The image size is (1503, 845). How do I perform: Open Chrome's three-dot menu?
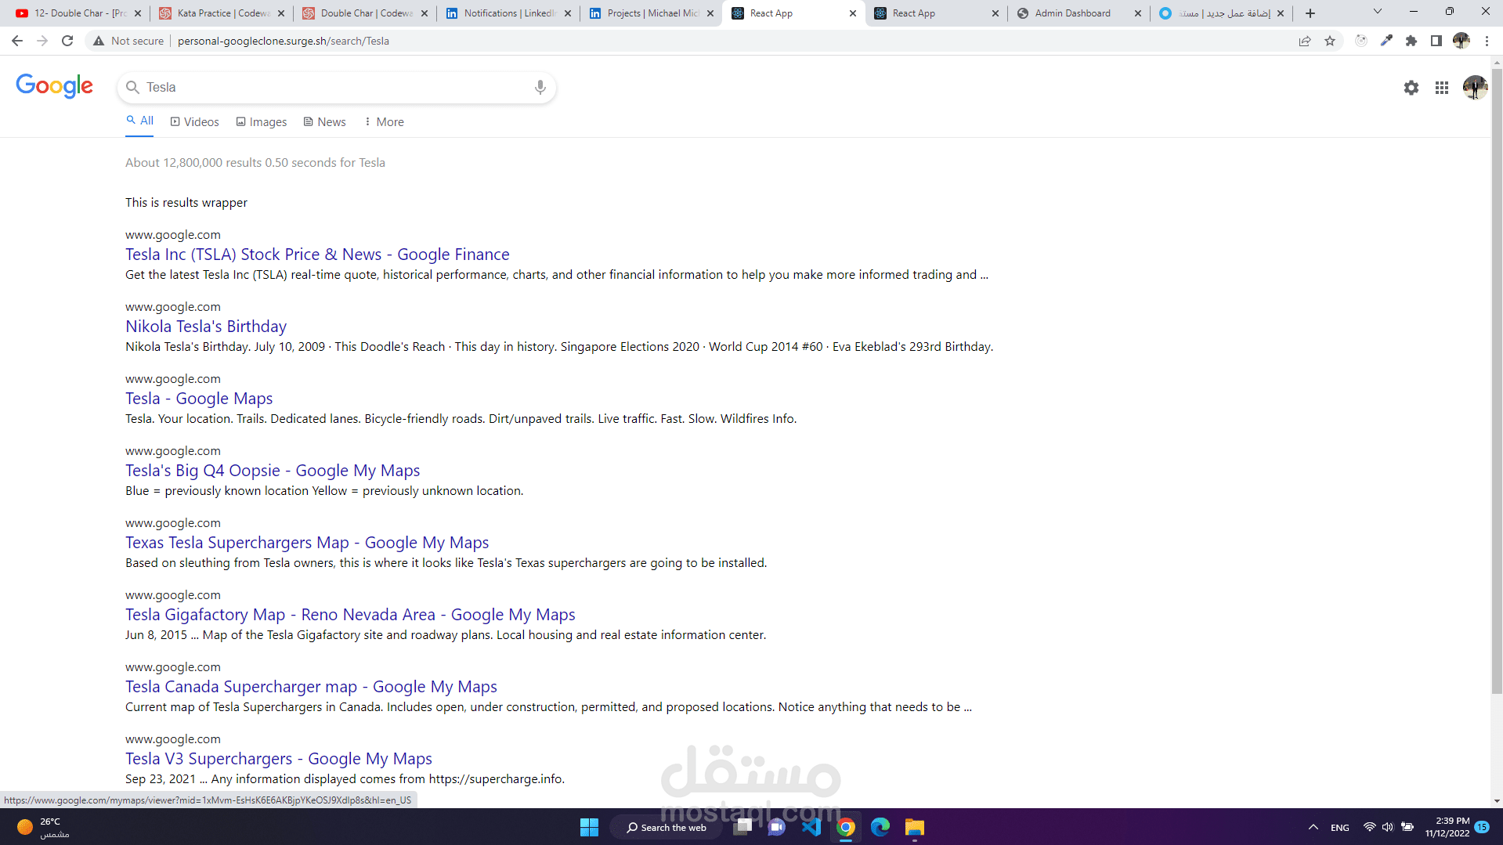coord(1487,41)
